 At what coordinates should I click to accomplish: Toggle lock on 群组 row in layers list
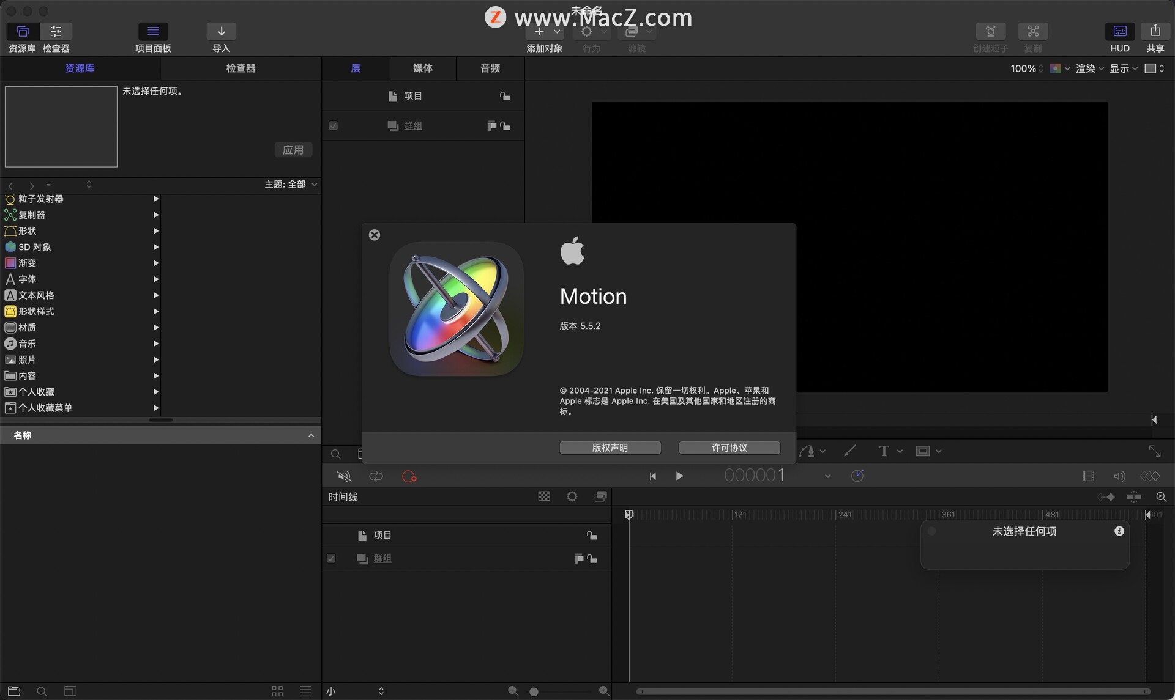505,126
